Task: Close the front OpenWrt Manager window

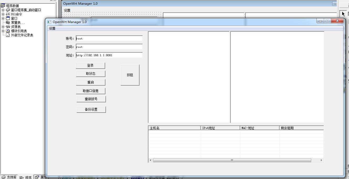Action: (337, 21)
